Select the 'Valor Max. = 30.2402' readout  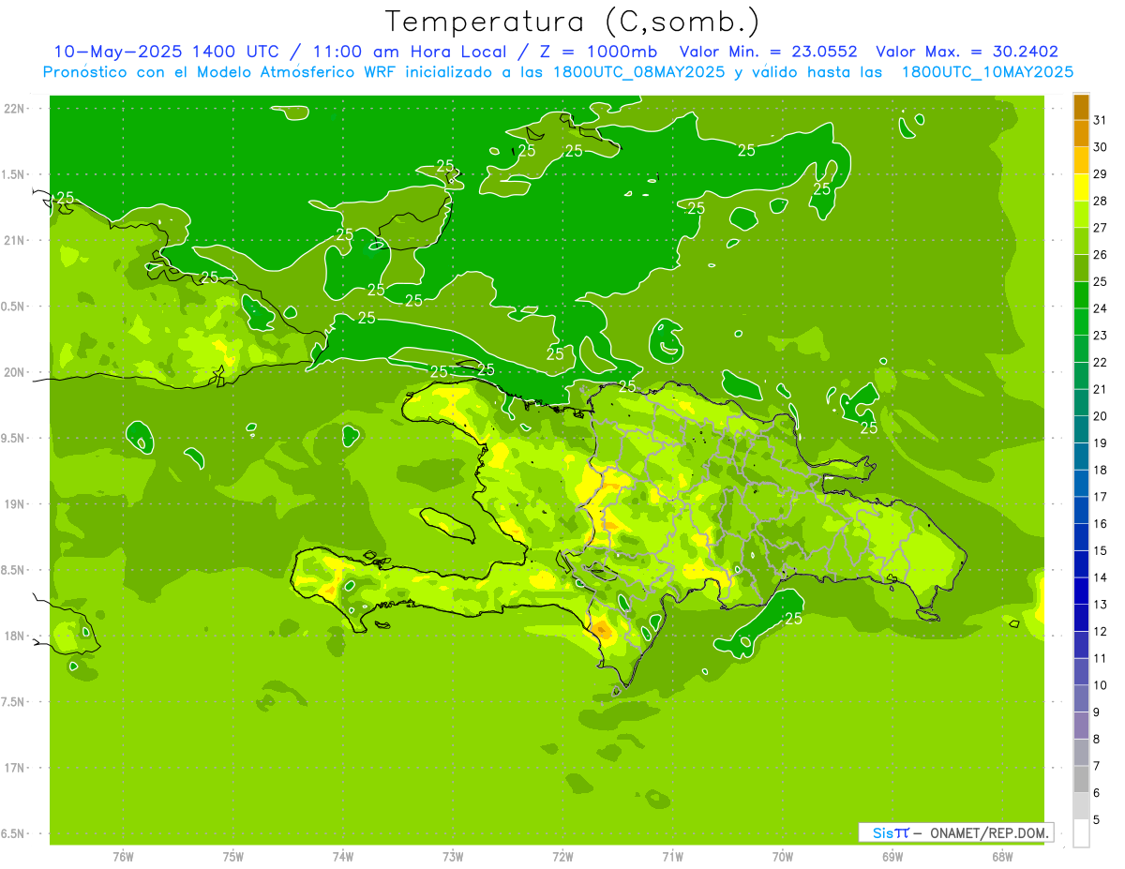[967, 52]
